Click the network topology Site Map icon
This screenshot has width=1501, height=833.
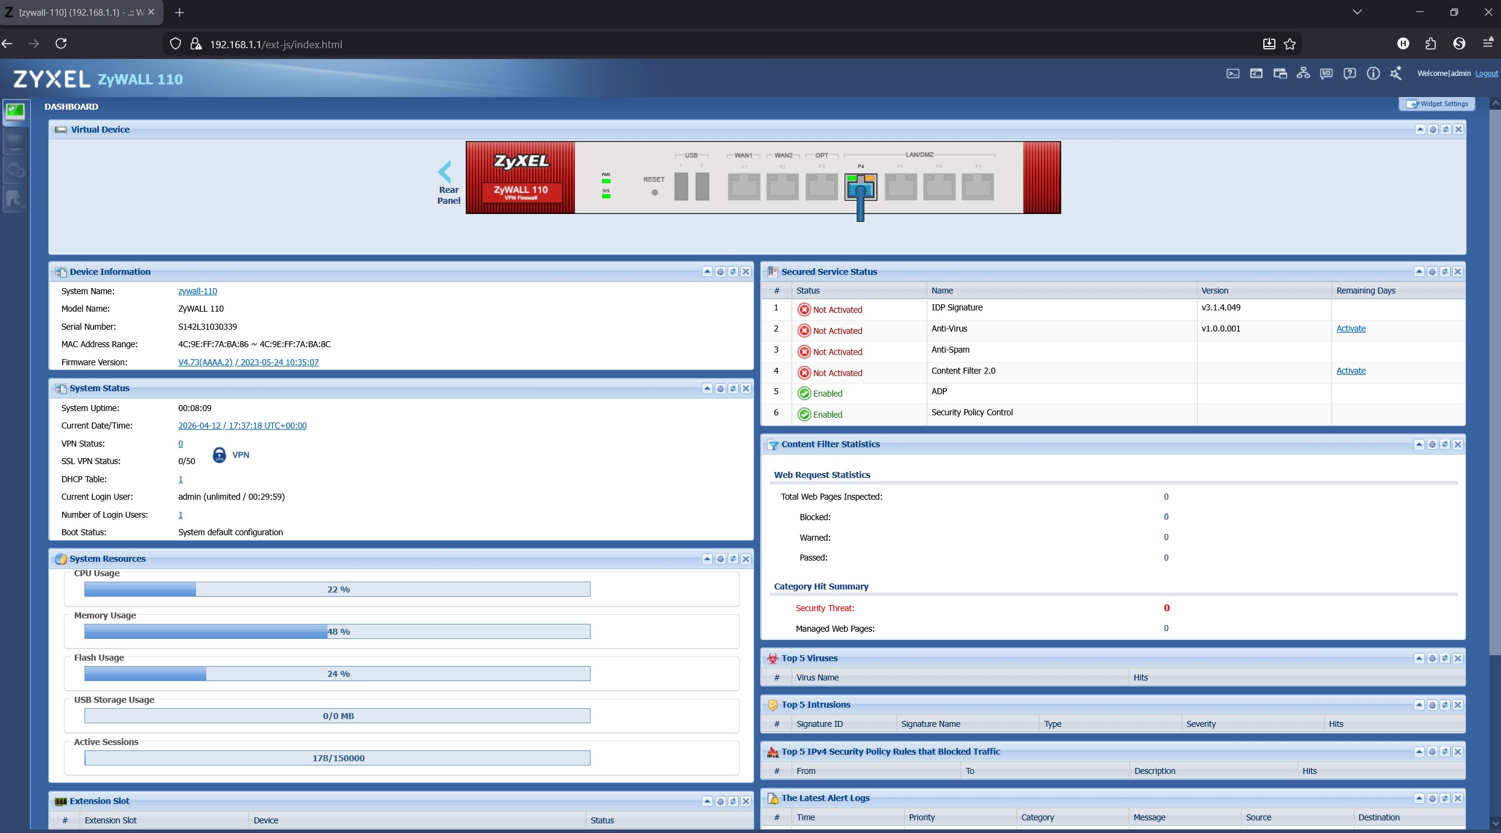[x=1303, y=74]
